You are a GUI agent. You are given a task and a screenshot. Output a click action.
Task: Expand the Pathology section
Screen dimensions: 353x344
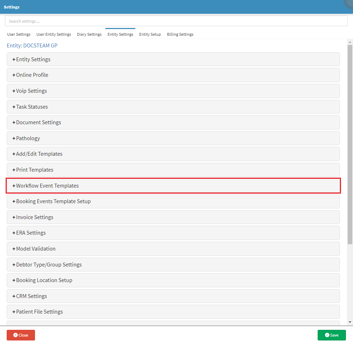pos(173,138)
